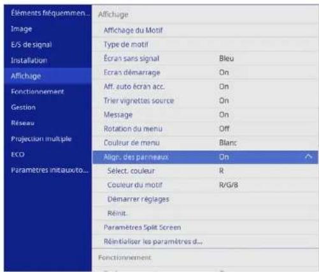Screen dimensions: 319x272
Task: Toggle Align. des panneaux On value
Action: [224, 157]
